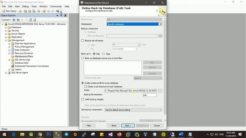Viewport: 246px width, 138px height.
Task: Click the Next button in wizard
Action: click(128, 125)
